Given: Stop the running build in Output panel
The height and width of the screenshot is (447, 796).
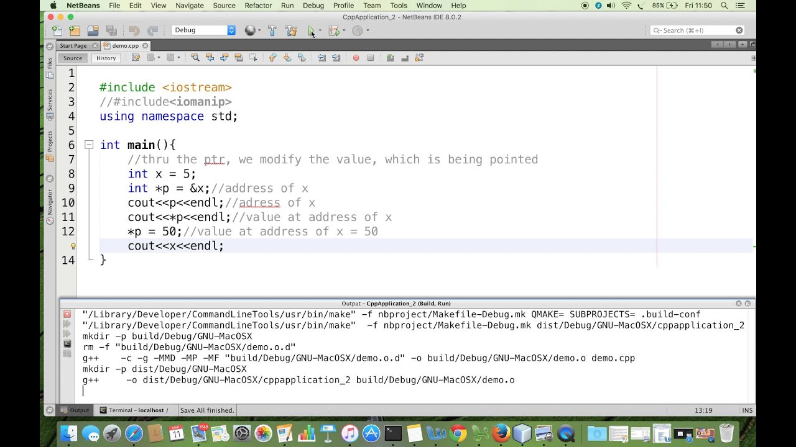Looking at the screenshot, I should (67, 314).
